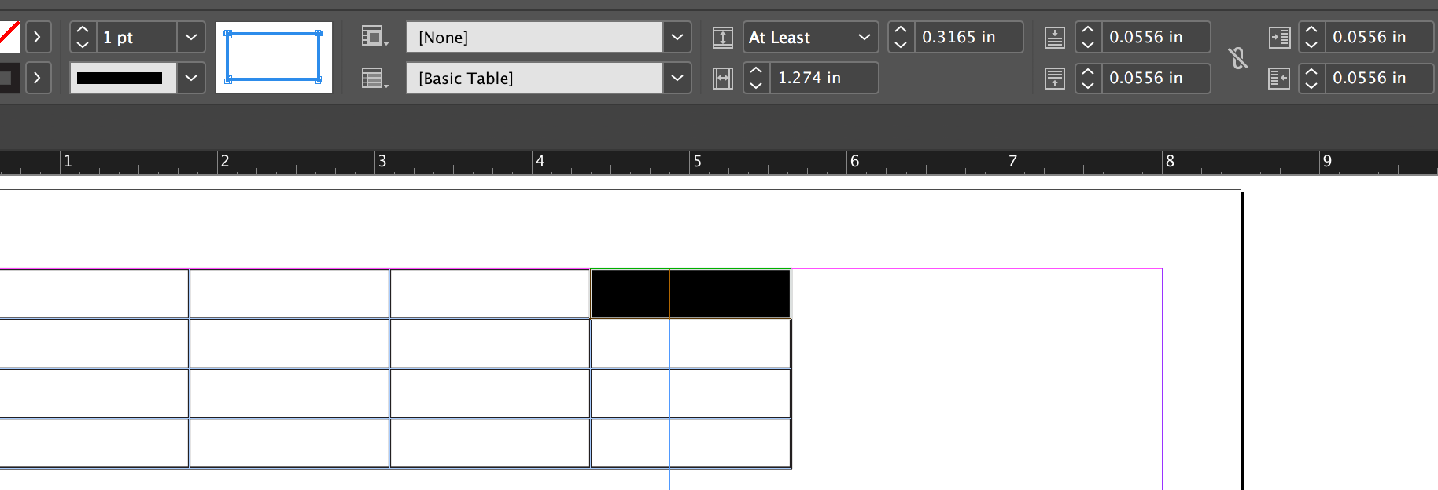
Task: Toggle the make all insets same link
Action: (1238, 57)
